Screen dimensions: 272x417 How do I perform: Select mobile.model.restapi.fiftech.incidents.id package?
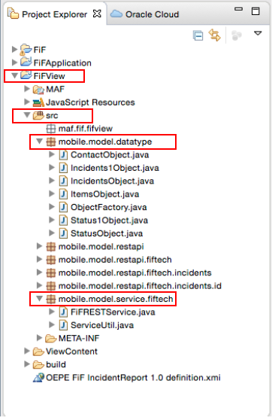[140, 285]
